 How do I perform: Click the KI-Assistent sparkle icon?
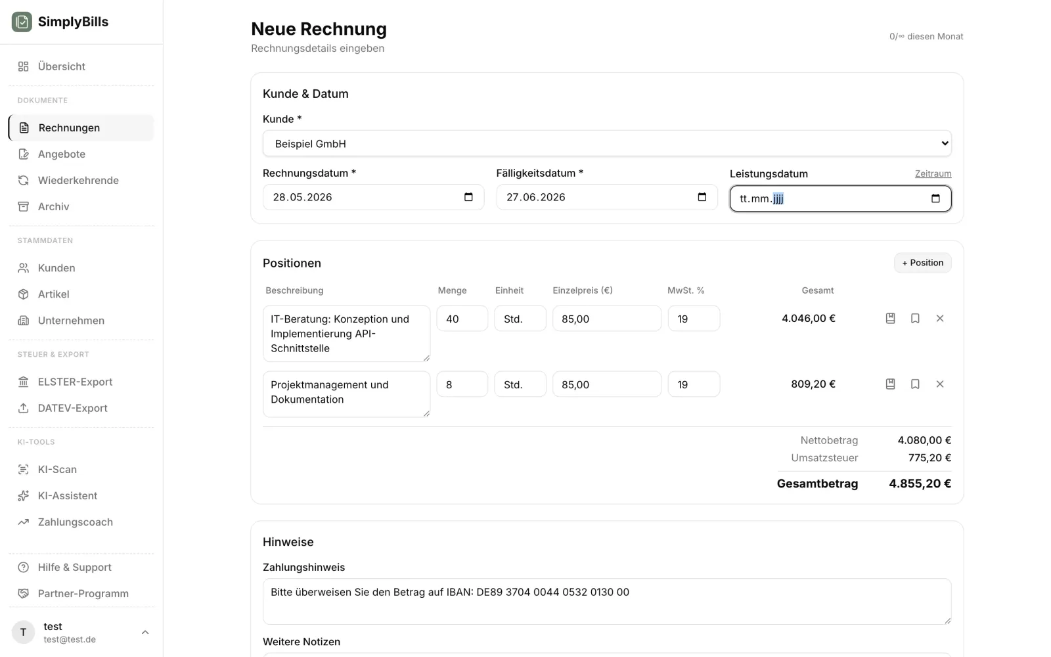pyautogui.click(x=24, y=495)
